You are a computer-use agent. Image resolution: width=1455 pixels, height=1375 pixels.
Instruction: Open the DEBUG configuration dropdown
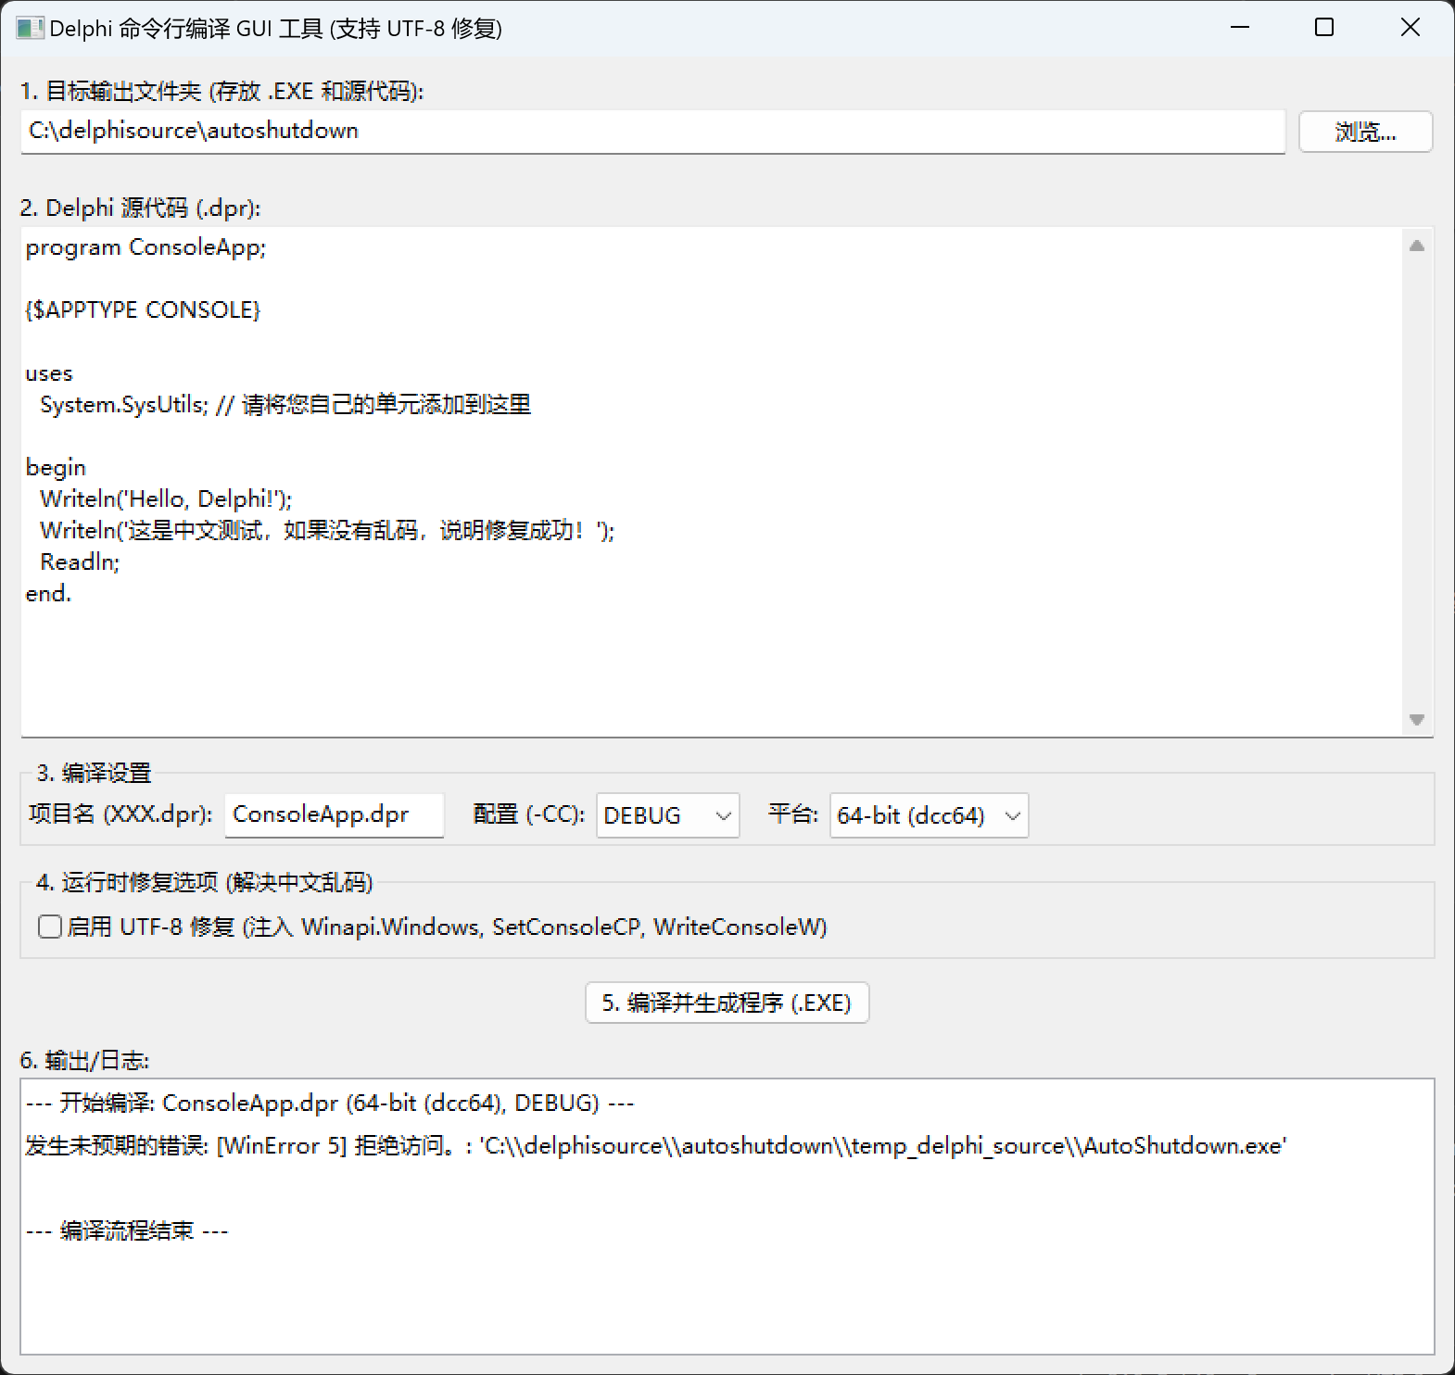667,815
